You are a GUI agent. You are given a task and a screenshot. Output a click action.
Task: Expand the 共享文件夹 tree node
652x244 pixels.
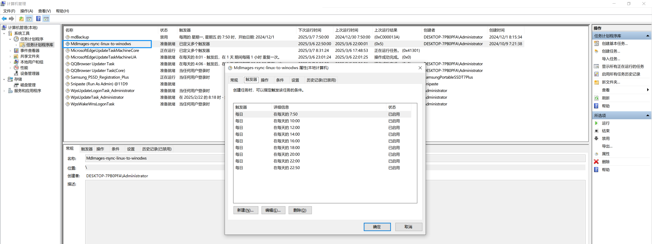click(10, 56)
